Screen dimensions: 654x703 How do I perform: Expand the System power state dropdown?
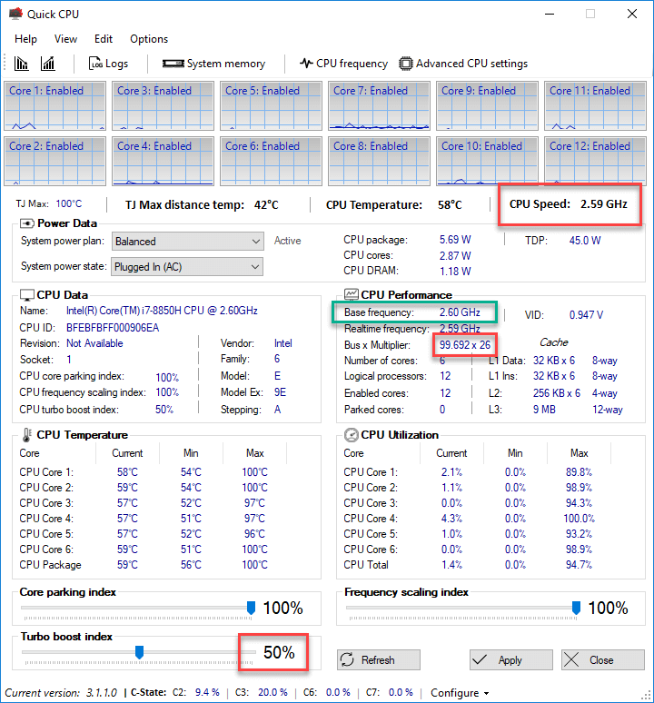[187, 267]
